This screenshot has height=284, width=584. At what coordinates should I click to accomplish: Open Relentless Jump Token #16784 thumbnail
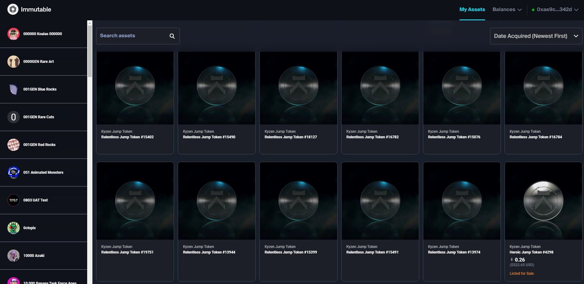pos(544,88)
